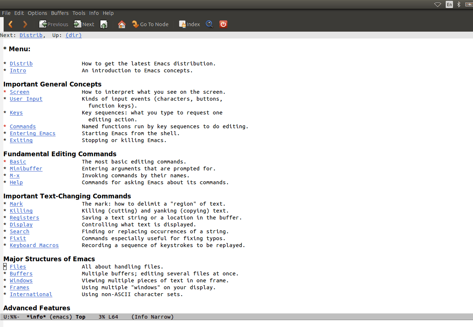Open the International node link
Viewport: 473px width, 327px height.
[x=31, y=294]
